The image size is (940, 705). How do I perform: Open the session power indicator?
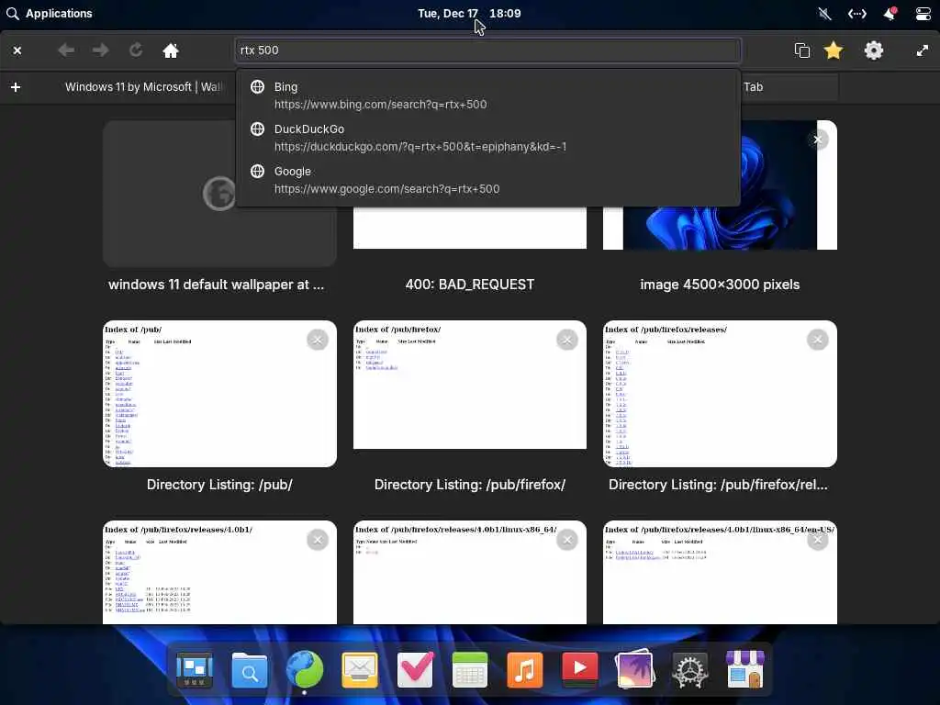coord(923,13)
